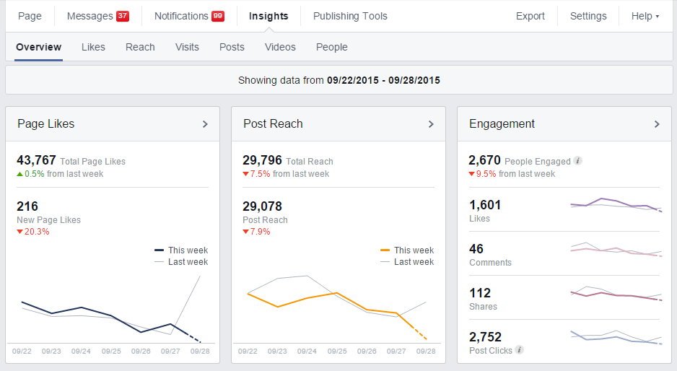Click the orange This week legend swatch
Screen dimensions: 677x371
pyautogui.click(x=385, y=250)
